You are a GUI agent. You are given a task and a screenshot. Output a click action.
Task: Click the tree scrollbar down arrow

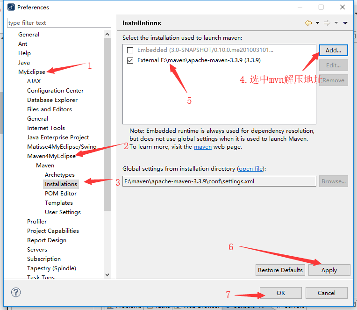(x=107, y=274)
